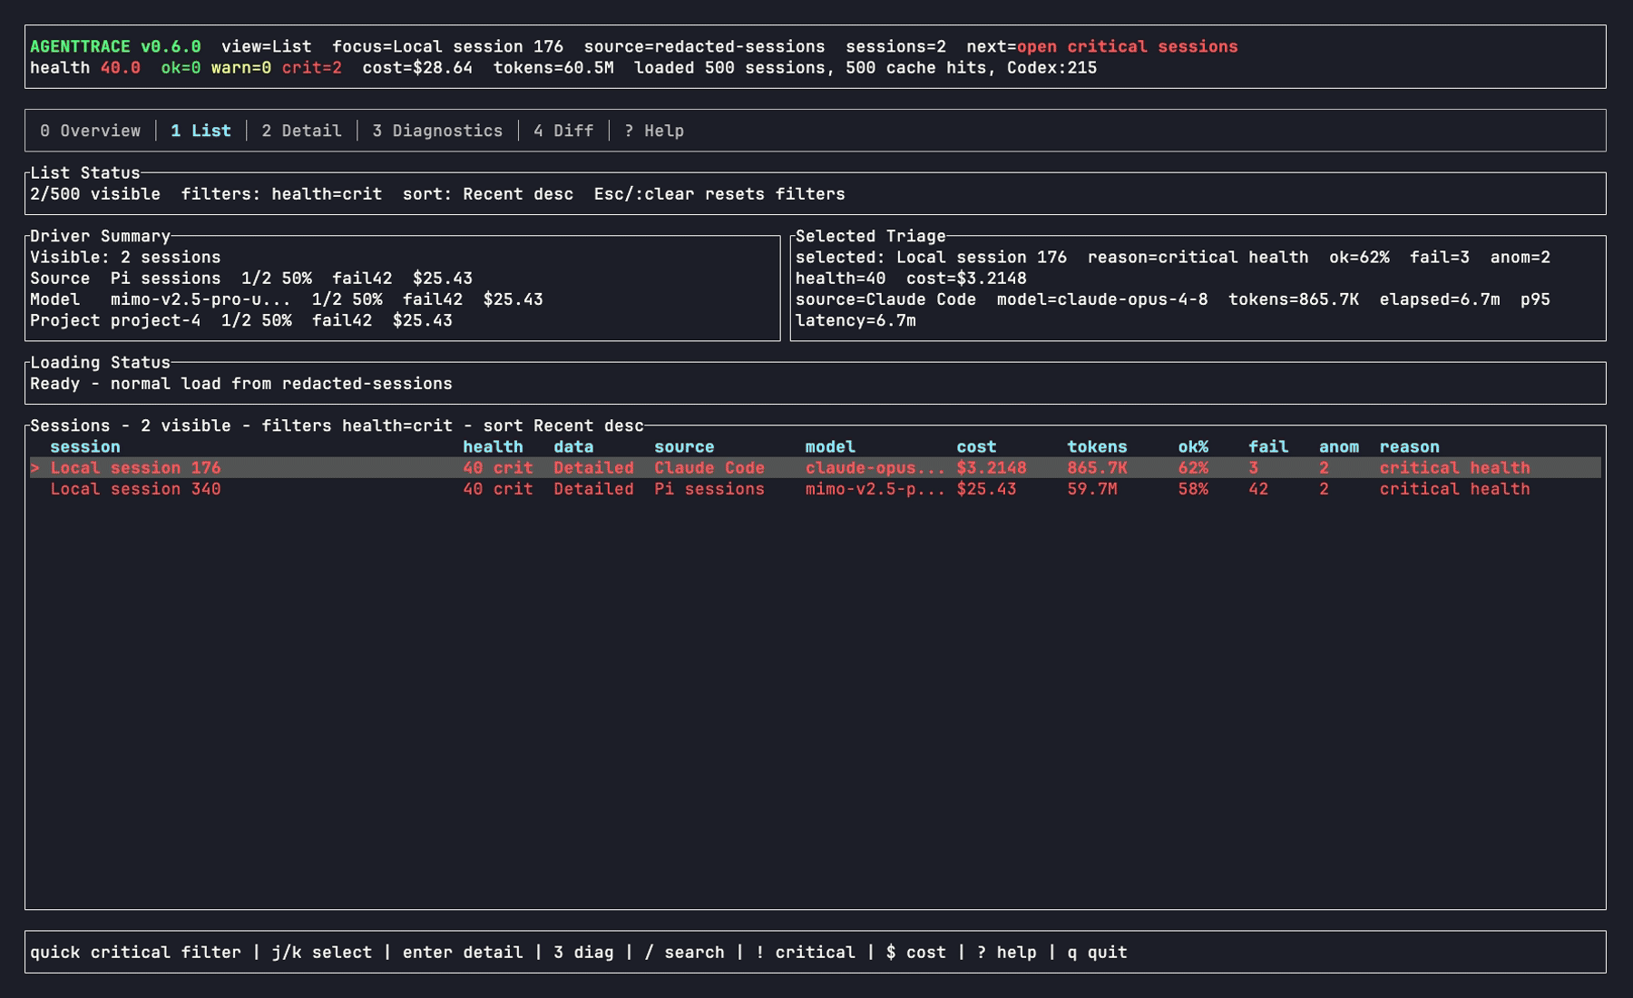The height and width of the screenshot is (998, 1633).
Task: Click the 'j/k select' footer hint
Action: (x=322, y=953)
